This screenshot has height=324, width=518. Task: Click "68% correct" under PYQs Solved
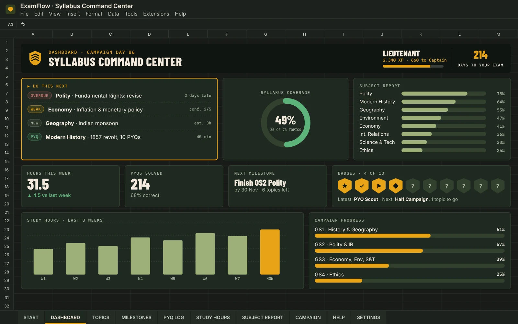[x=145, y=195]
